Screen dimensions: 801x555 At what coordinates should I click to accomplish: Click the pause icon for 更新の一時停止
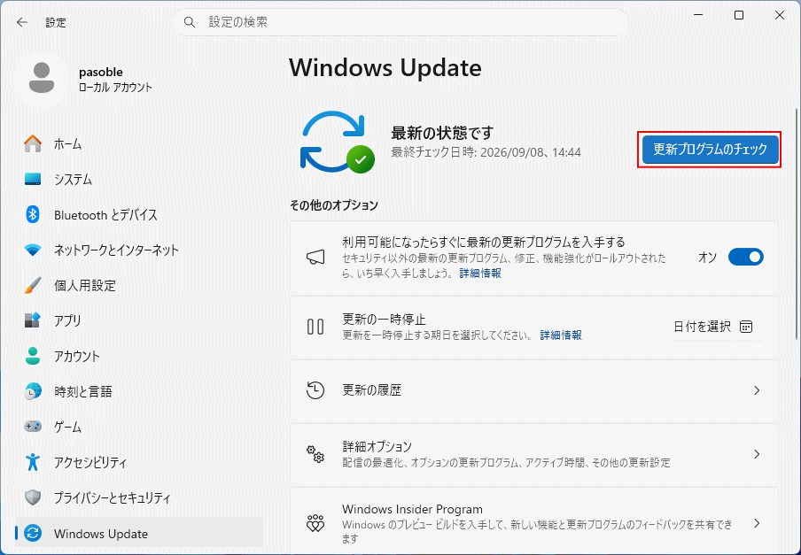315,327
